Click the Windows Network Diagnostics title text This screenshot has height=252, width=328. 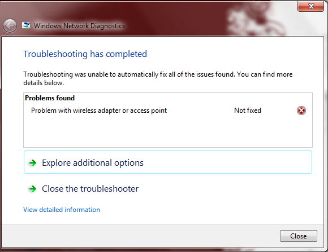coord(79,26)
